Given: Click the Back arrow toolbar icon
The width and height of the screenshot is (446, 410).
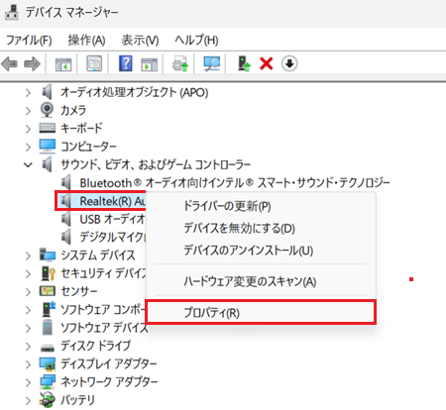Looking at the screenshot, I should [9, 63].
